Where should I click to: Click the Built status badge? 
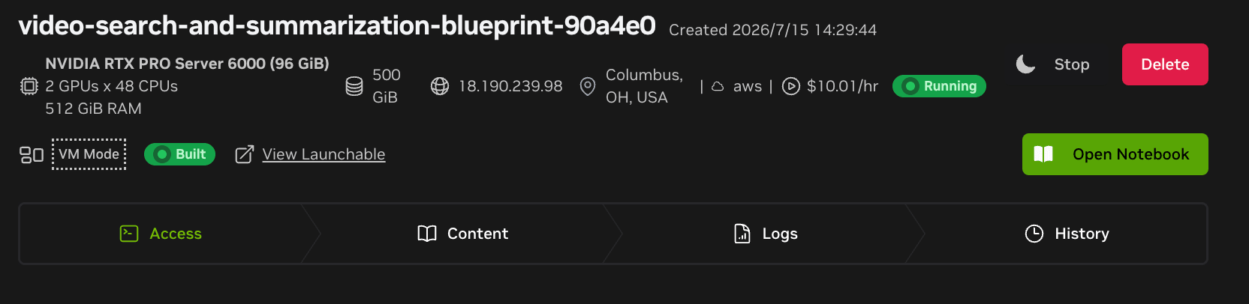point(179,154)
